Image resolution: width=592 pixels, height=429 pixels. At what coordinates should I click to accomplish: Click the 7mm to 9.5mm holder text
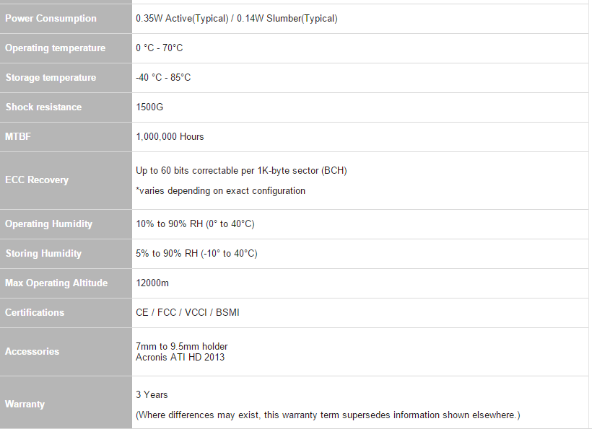click(x=182, y=347)
